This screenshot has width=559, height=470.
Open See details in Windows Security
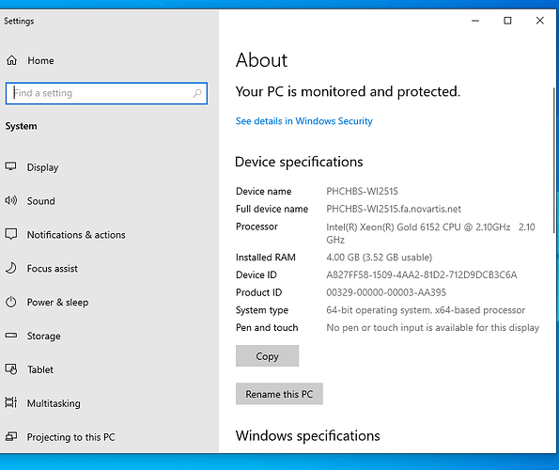pos(303,121)
